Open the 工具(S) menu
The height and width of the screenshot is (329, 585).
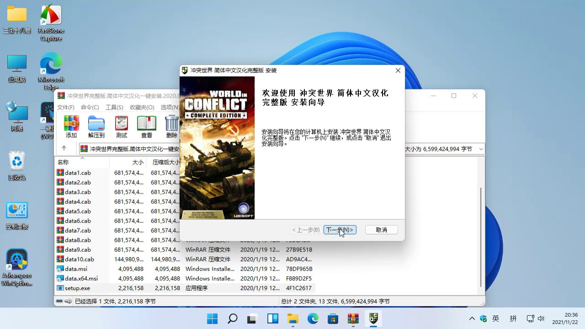click(115, 107)
